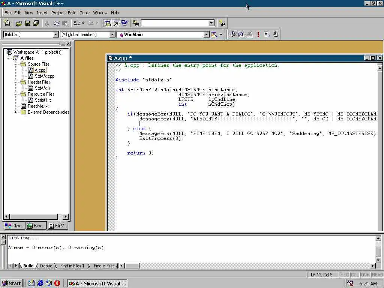Click the Search binoculars help icon
This screenshot has height=288, width=384.
click(222, 23)
